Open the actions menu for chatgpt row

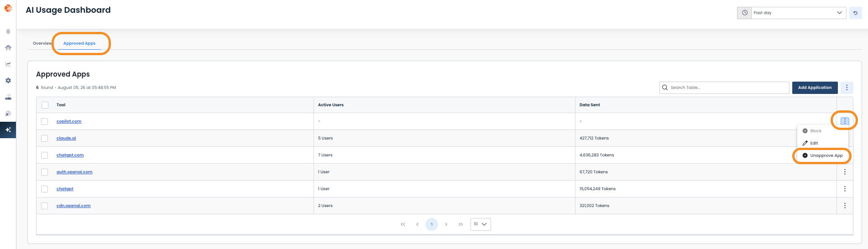845,189
